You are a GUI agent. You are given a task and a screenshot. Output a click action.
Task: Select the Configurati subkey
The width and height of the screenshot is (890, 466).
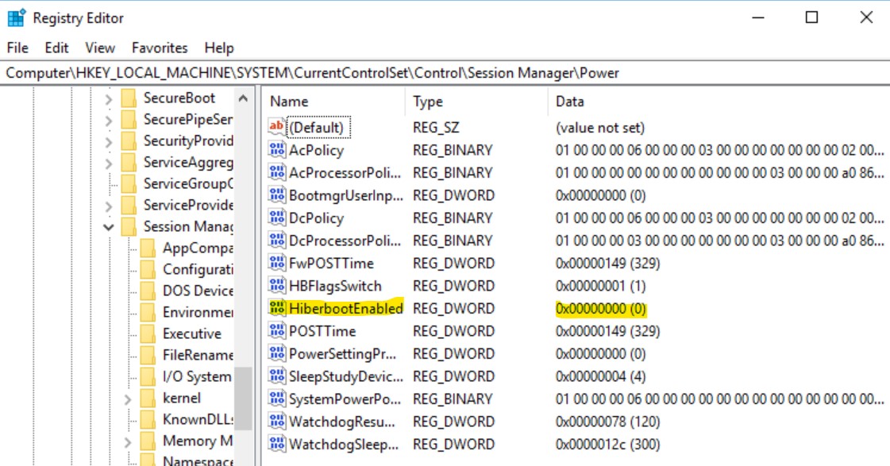[198, 269]
